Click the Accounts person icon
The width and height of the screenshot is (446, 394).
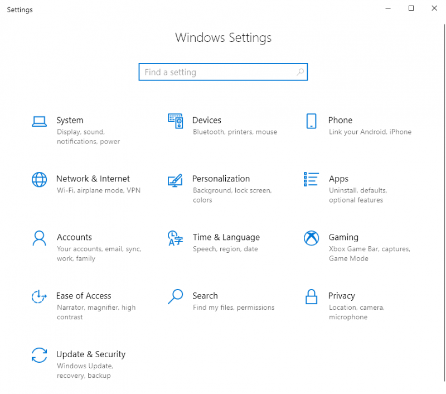point(39,238)
